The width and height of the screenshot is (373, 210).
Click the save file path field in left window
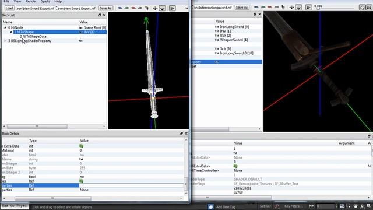point(76,8)
